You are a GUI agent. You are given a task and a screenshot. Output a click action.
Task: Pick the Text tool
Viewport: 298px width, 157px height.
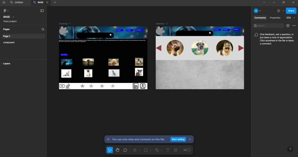coord(168,150)
